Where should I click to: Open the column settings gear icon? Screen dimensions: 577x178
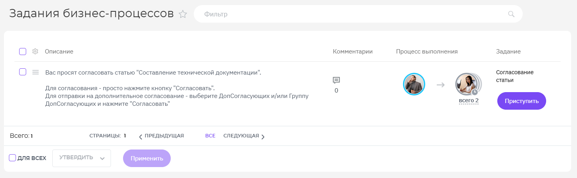point(35,52)
